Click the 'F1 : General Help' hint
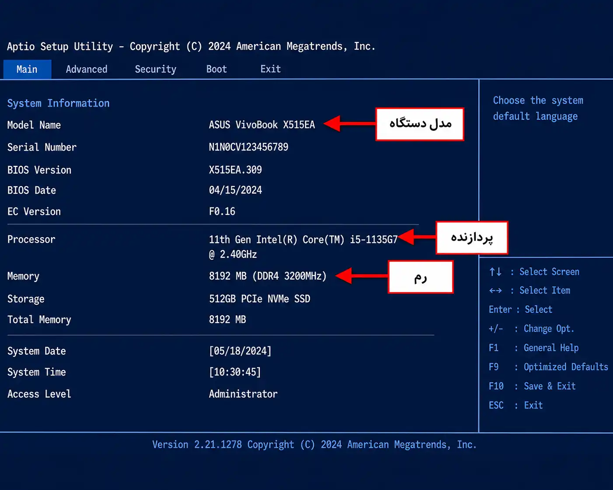613x490 pixels. (534, 348)
